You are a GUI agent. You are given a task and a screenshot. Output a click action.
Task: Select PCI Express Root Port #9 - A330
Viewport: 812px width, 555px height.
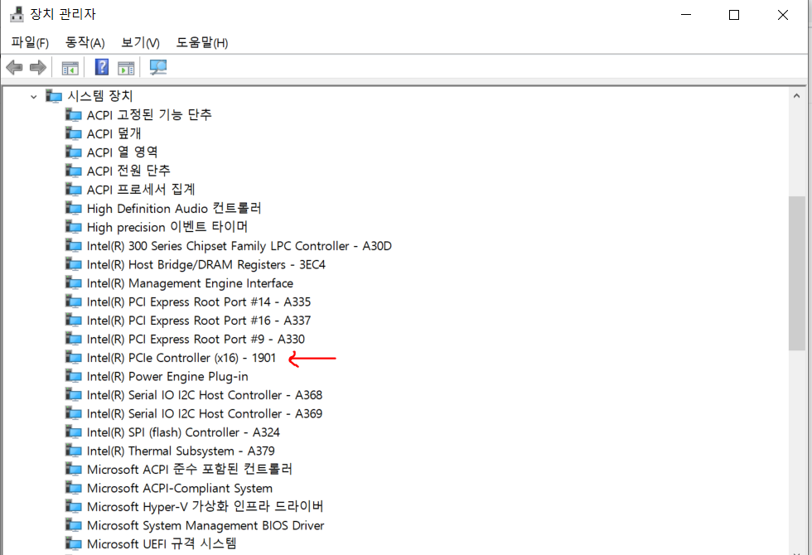(196, 339)
